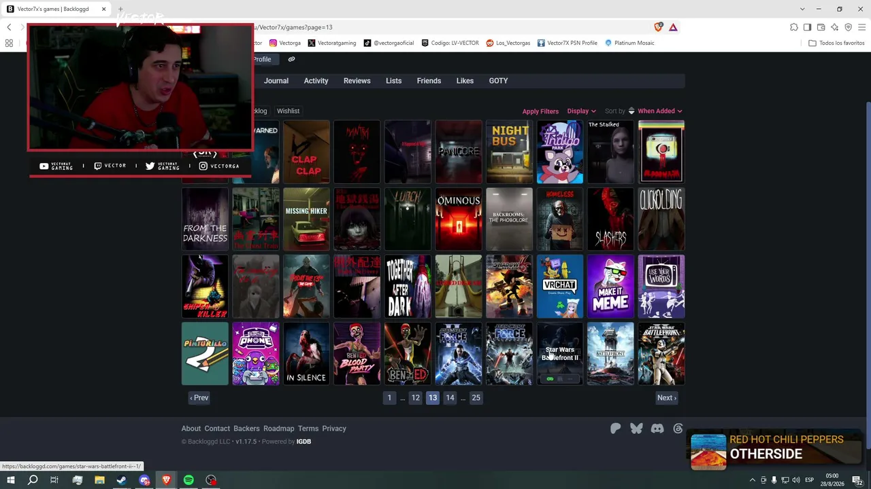Open the Vector7X PSN Profile bookmark
Screen dimensions: 871x489
568,43
